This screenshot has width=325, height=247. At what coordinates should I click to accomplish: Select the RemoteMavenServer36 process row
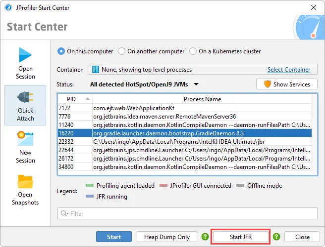185,117
